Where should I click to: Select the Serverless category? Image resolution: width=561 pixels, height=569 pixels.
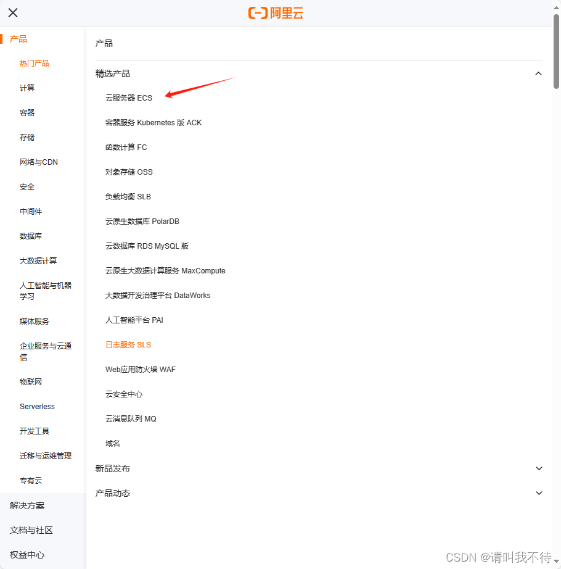click(x=37, y=406)
